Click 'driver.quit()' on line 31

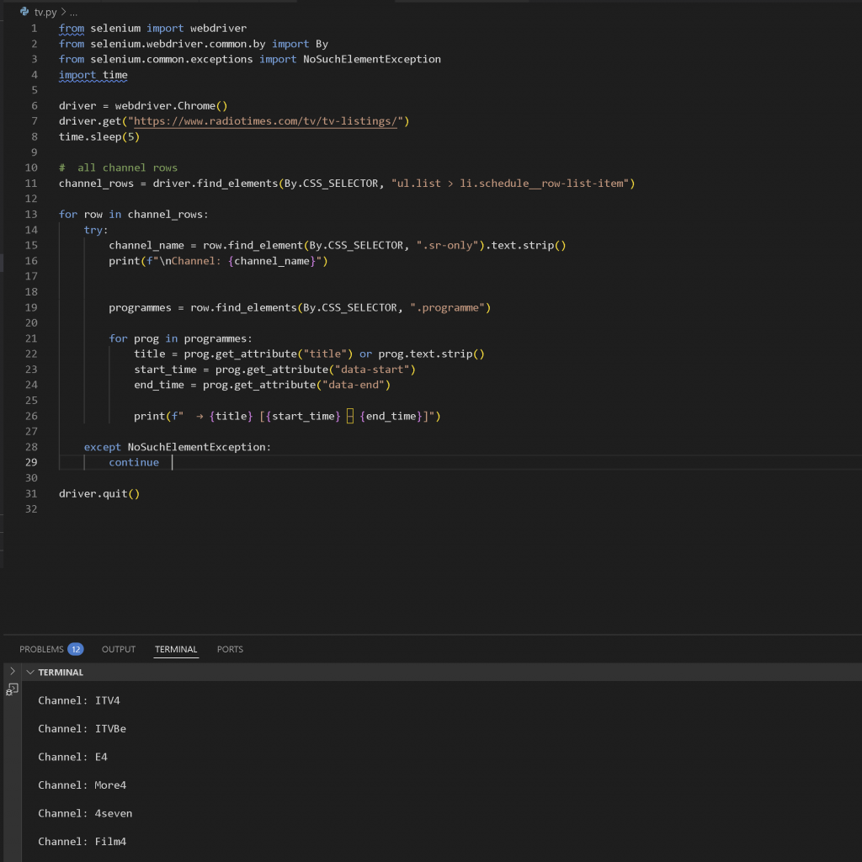tap(99, 493)
